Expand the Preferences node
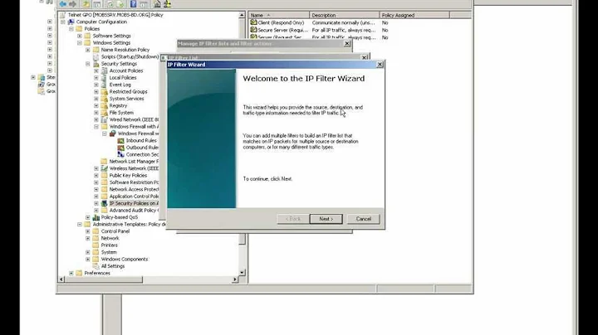Viewport: 598px width, 335px height. [x=71, y=273]
